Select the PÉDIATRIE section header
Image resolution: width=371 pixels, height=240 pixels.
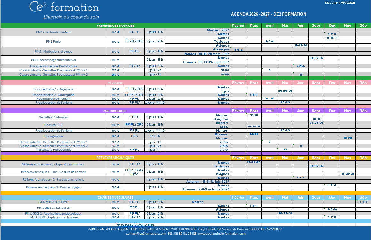point(115,83)
